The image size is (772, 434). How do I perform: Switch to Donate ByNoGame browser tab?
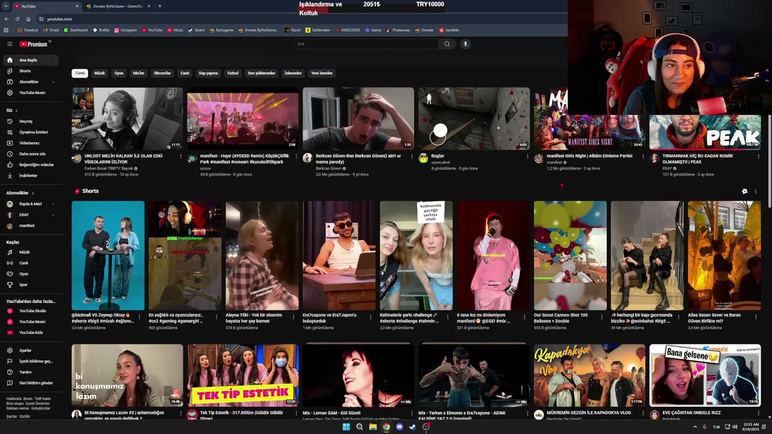[118, 6]
